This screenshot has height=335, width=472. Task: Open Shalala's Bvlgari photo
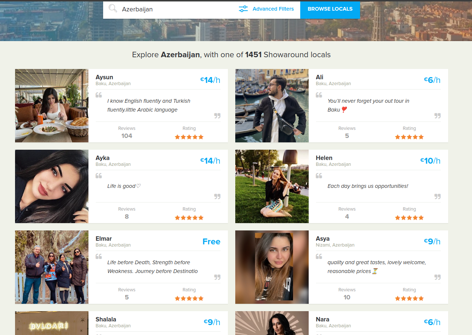point(52,323)
